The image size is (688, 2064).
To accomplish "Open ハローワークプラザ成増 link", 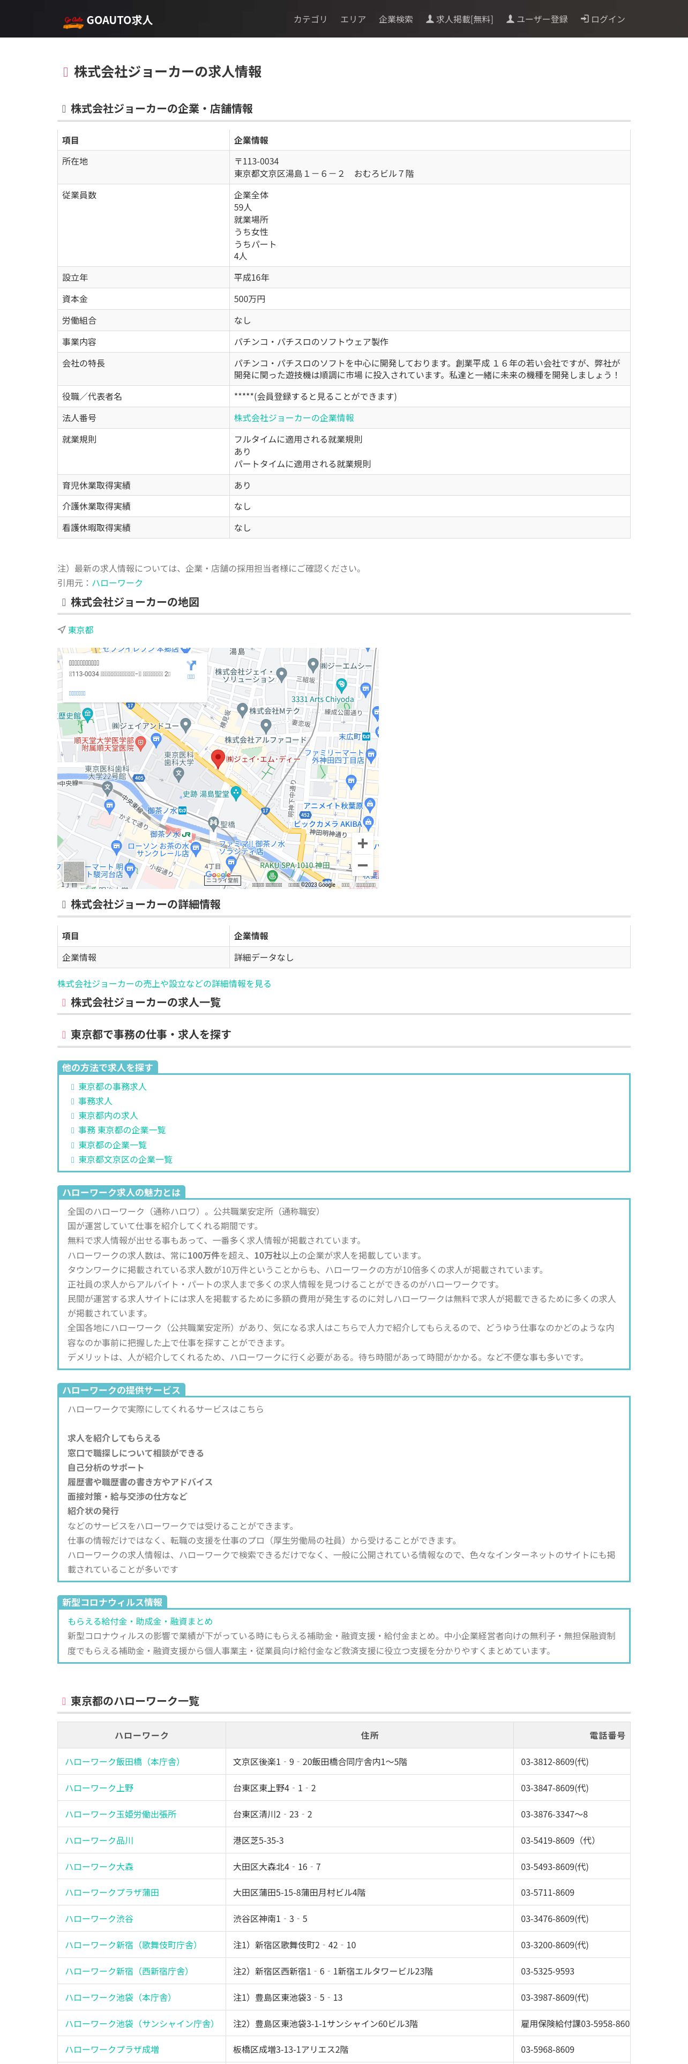I will (112, 2050).
